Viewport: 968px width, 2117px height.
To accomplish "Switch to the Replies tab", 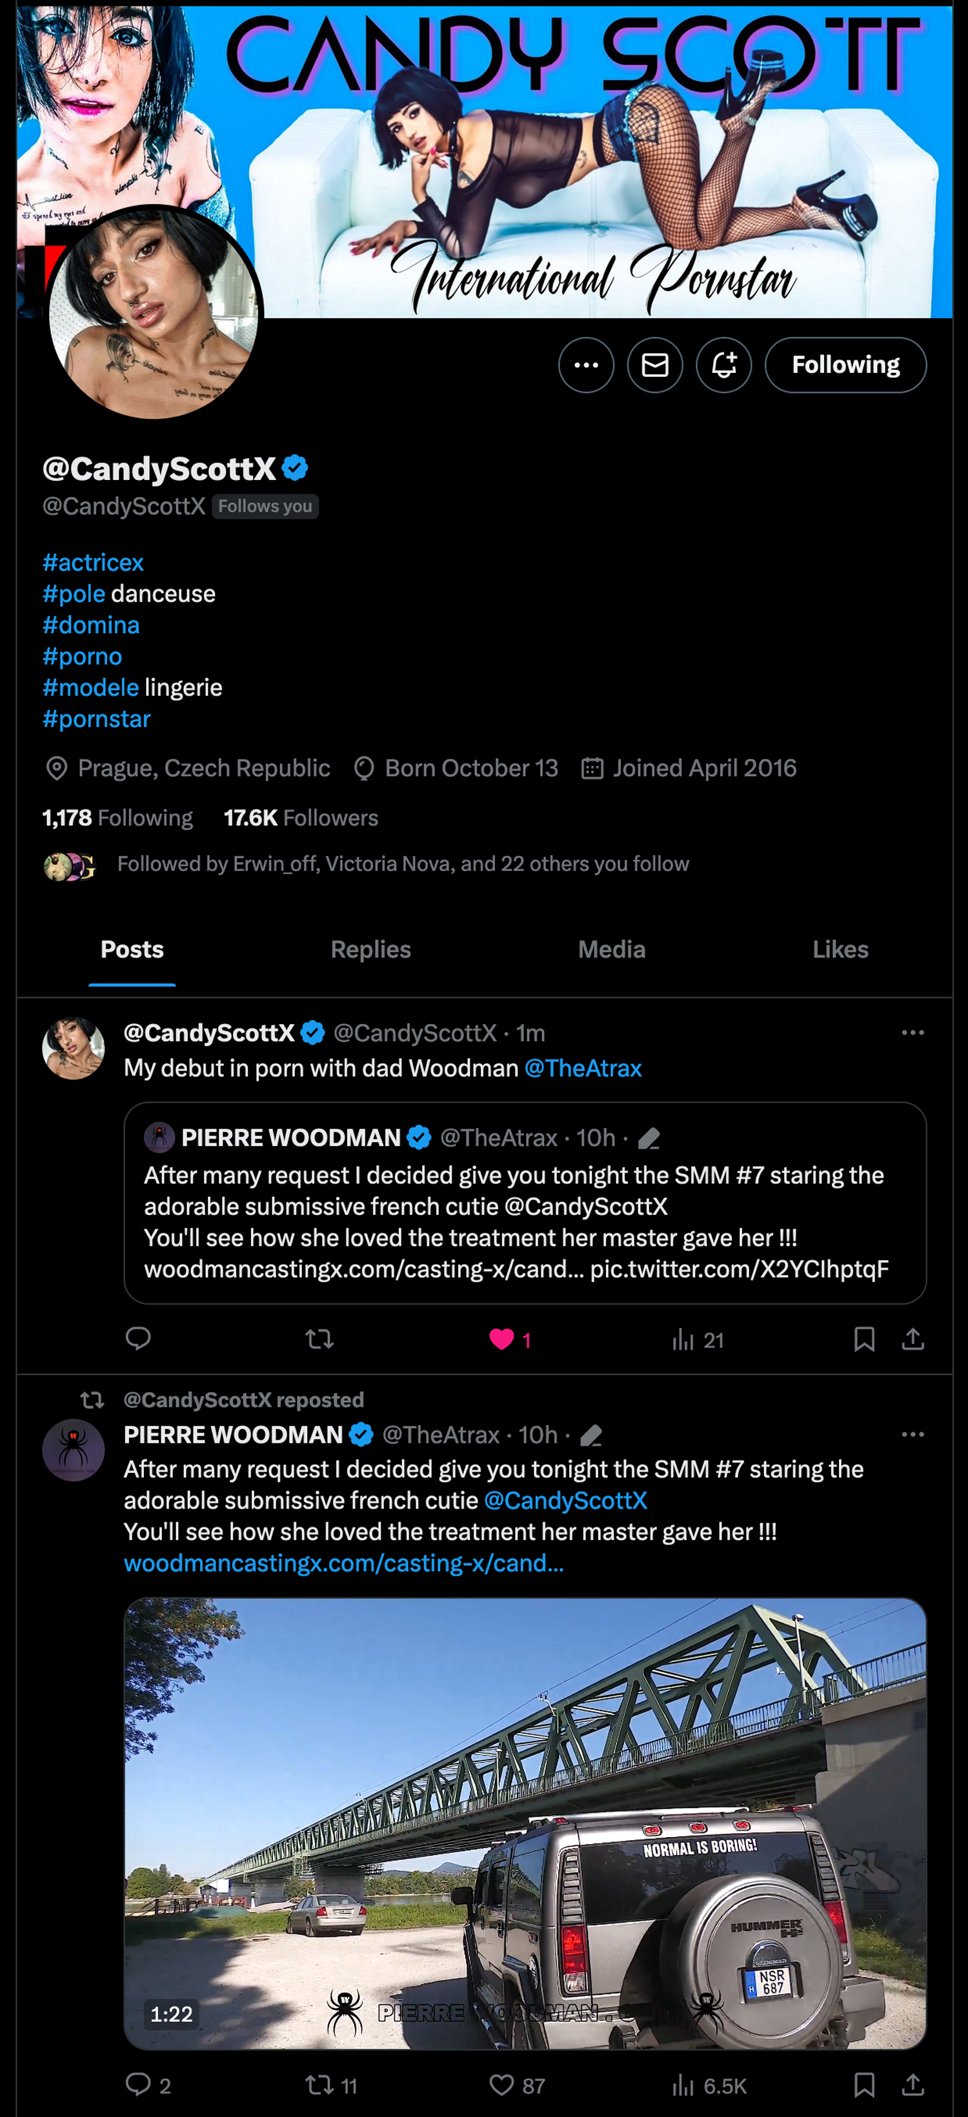I will (370, 949).
